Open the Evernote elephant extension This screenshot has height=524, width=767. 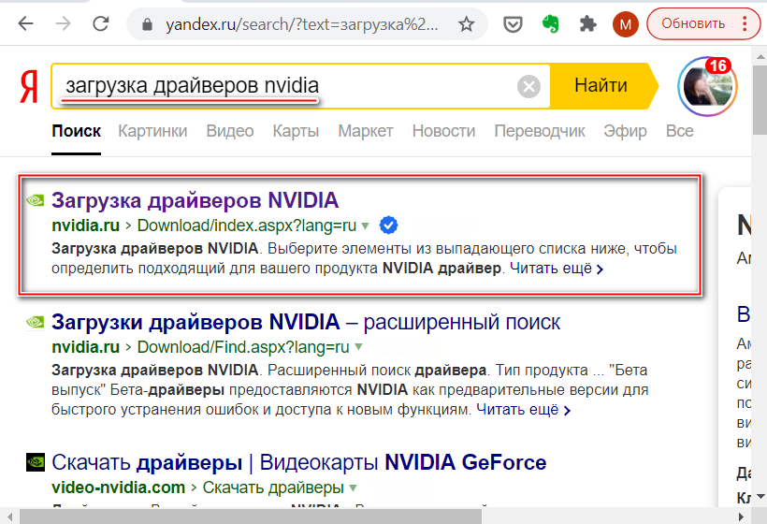tap(549, 23)
